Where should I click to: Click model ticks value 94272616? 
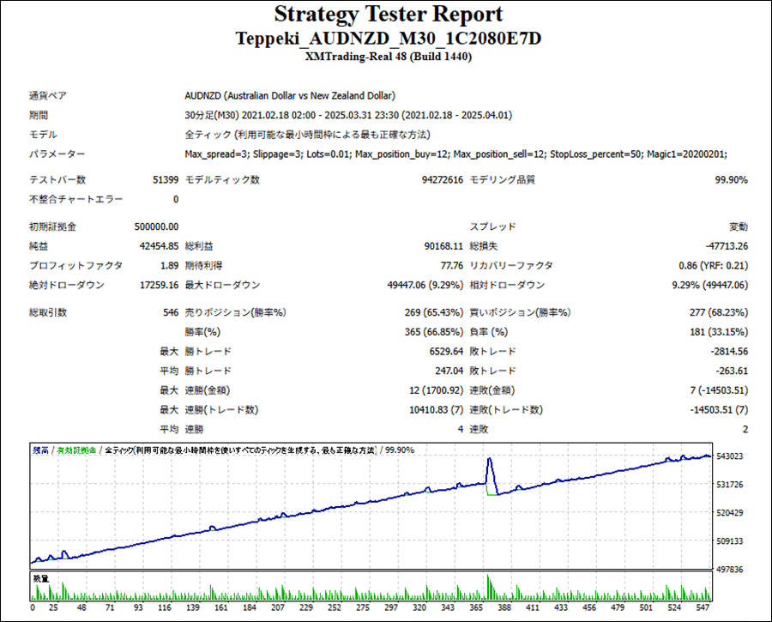click(443, 180)
